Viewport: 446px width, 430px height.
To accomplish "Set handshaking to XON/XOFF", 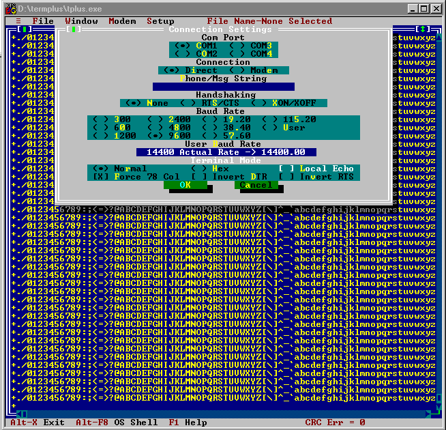I will point(284,103).
